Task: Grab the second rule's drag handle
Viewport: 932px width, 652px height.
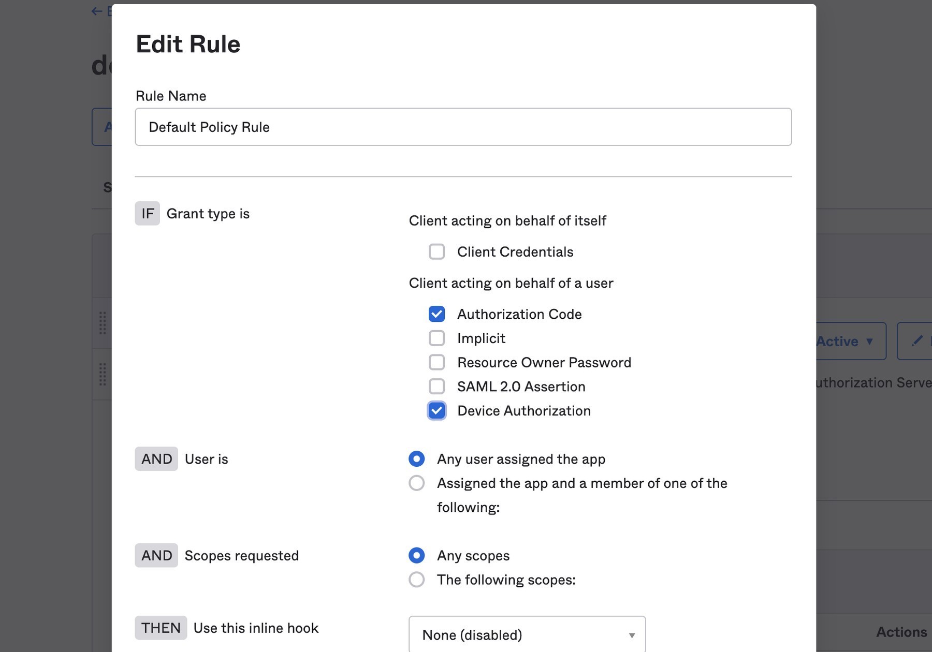Action: click(x=103, y=374)
